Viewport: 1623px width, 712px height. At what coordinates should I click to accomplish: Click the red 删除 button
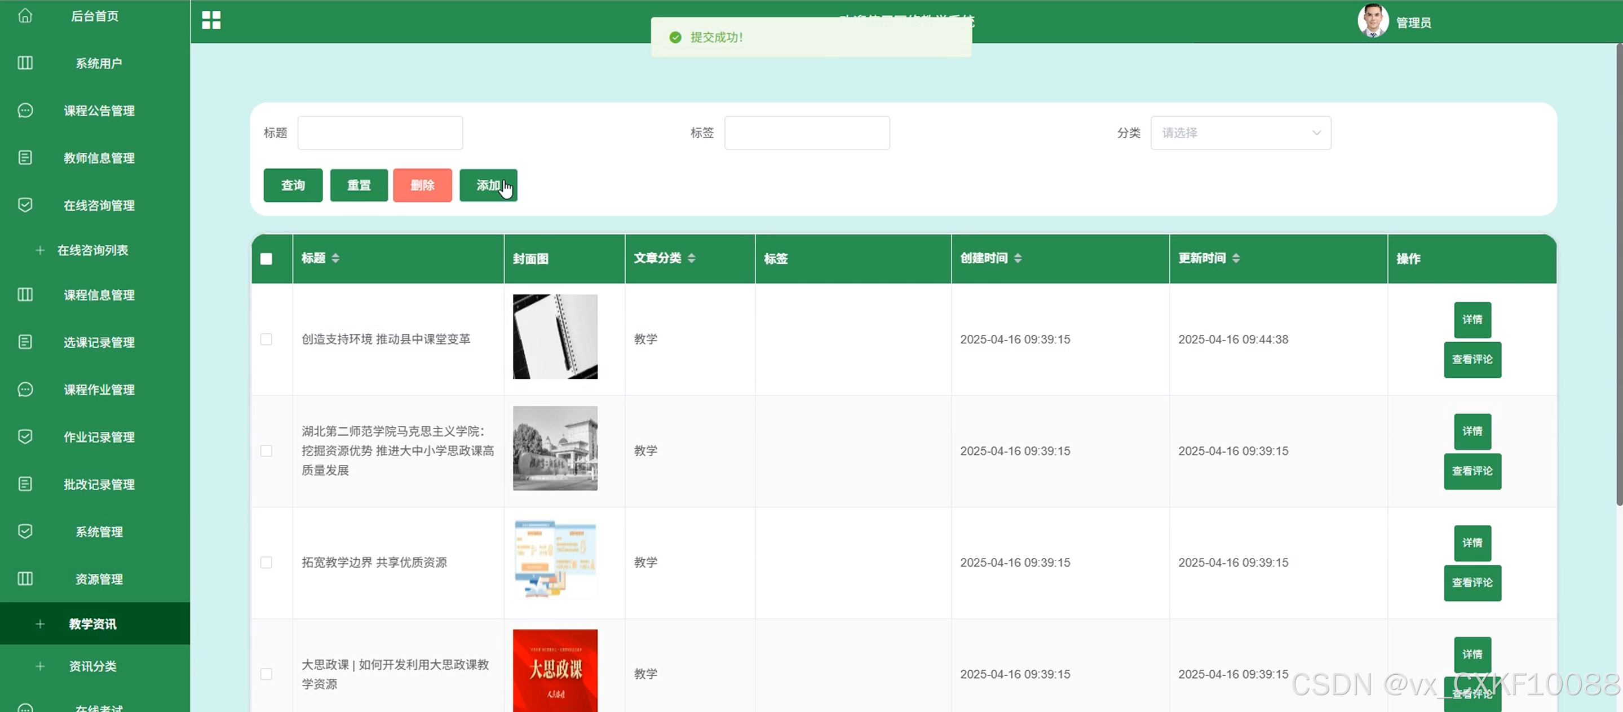point(422,185)
